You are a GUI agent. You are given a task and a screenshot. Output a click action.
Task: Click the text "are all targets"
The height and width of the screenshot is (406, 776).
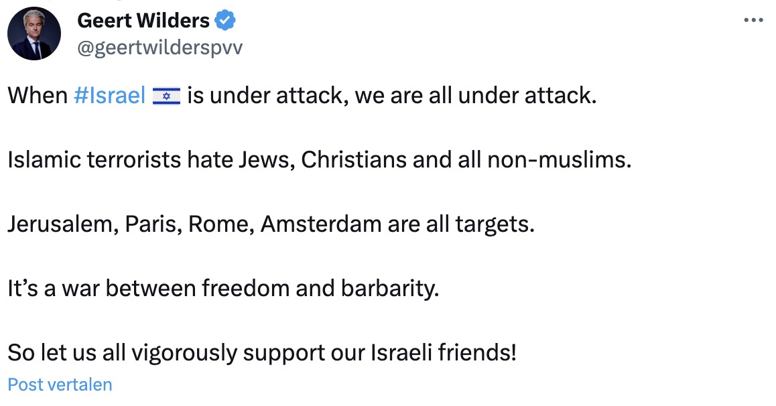[x=461, y=224]
